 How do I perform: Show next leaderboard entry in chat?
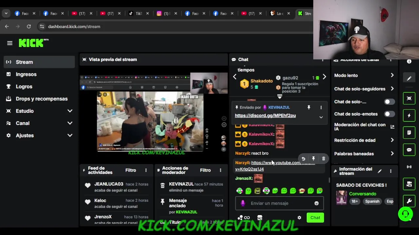tap(324, 77)
